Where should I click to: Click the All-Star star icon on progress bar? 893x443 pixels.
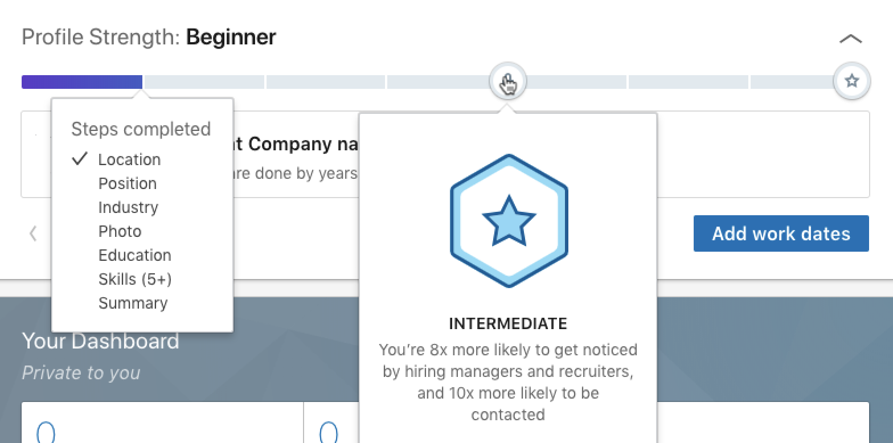[851, 81]
